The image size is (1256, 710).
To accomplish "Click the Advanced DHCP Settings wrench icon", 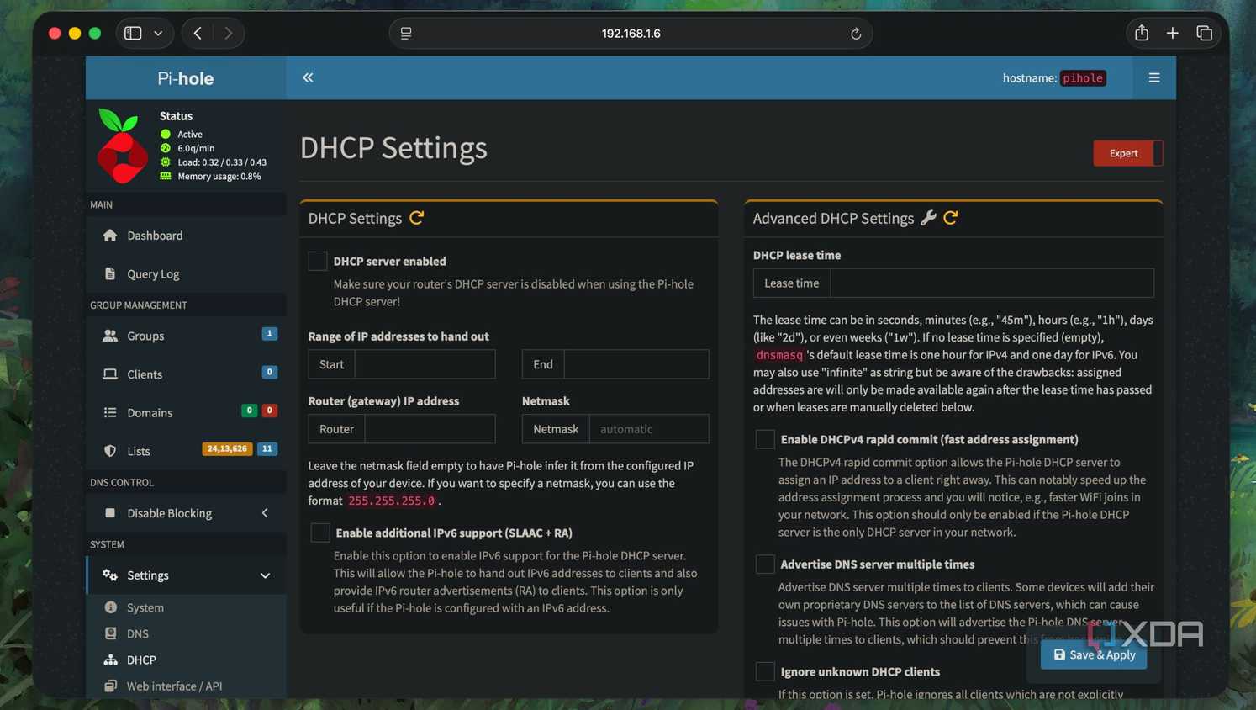I will [928, 218].
